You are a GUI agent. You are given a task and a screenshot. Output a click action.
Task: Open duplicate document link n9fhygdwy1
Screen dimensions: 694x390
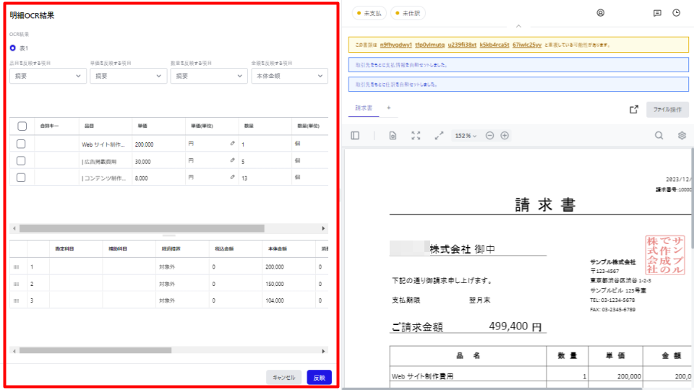[x=395, y=45]
